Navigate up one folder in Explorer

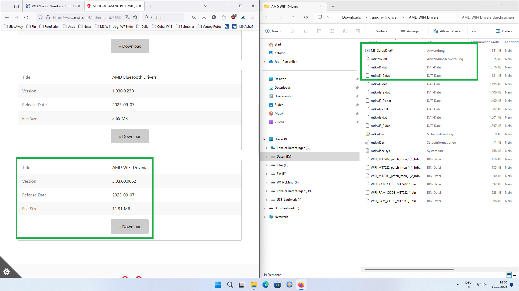[x=293, y=17]
